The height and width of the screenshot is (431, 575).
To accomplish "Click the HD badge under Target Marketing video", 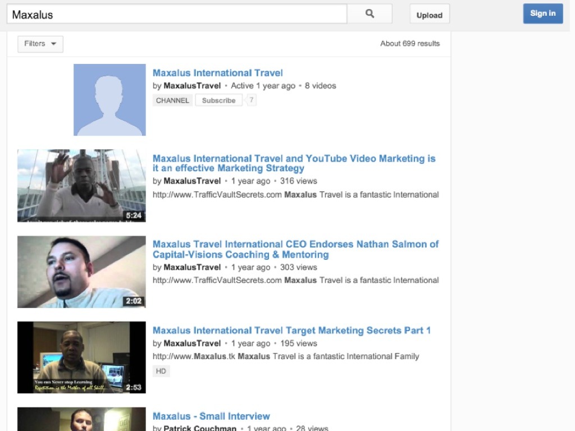I will coord(161,371).
